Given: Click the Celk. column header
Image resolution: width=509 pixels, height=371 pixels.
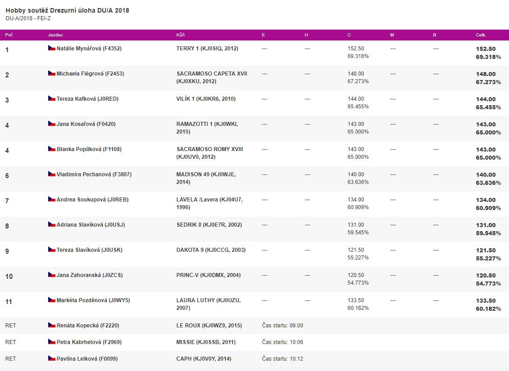Looking at the screenshot, I should (481, 35).
